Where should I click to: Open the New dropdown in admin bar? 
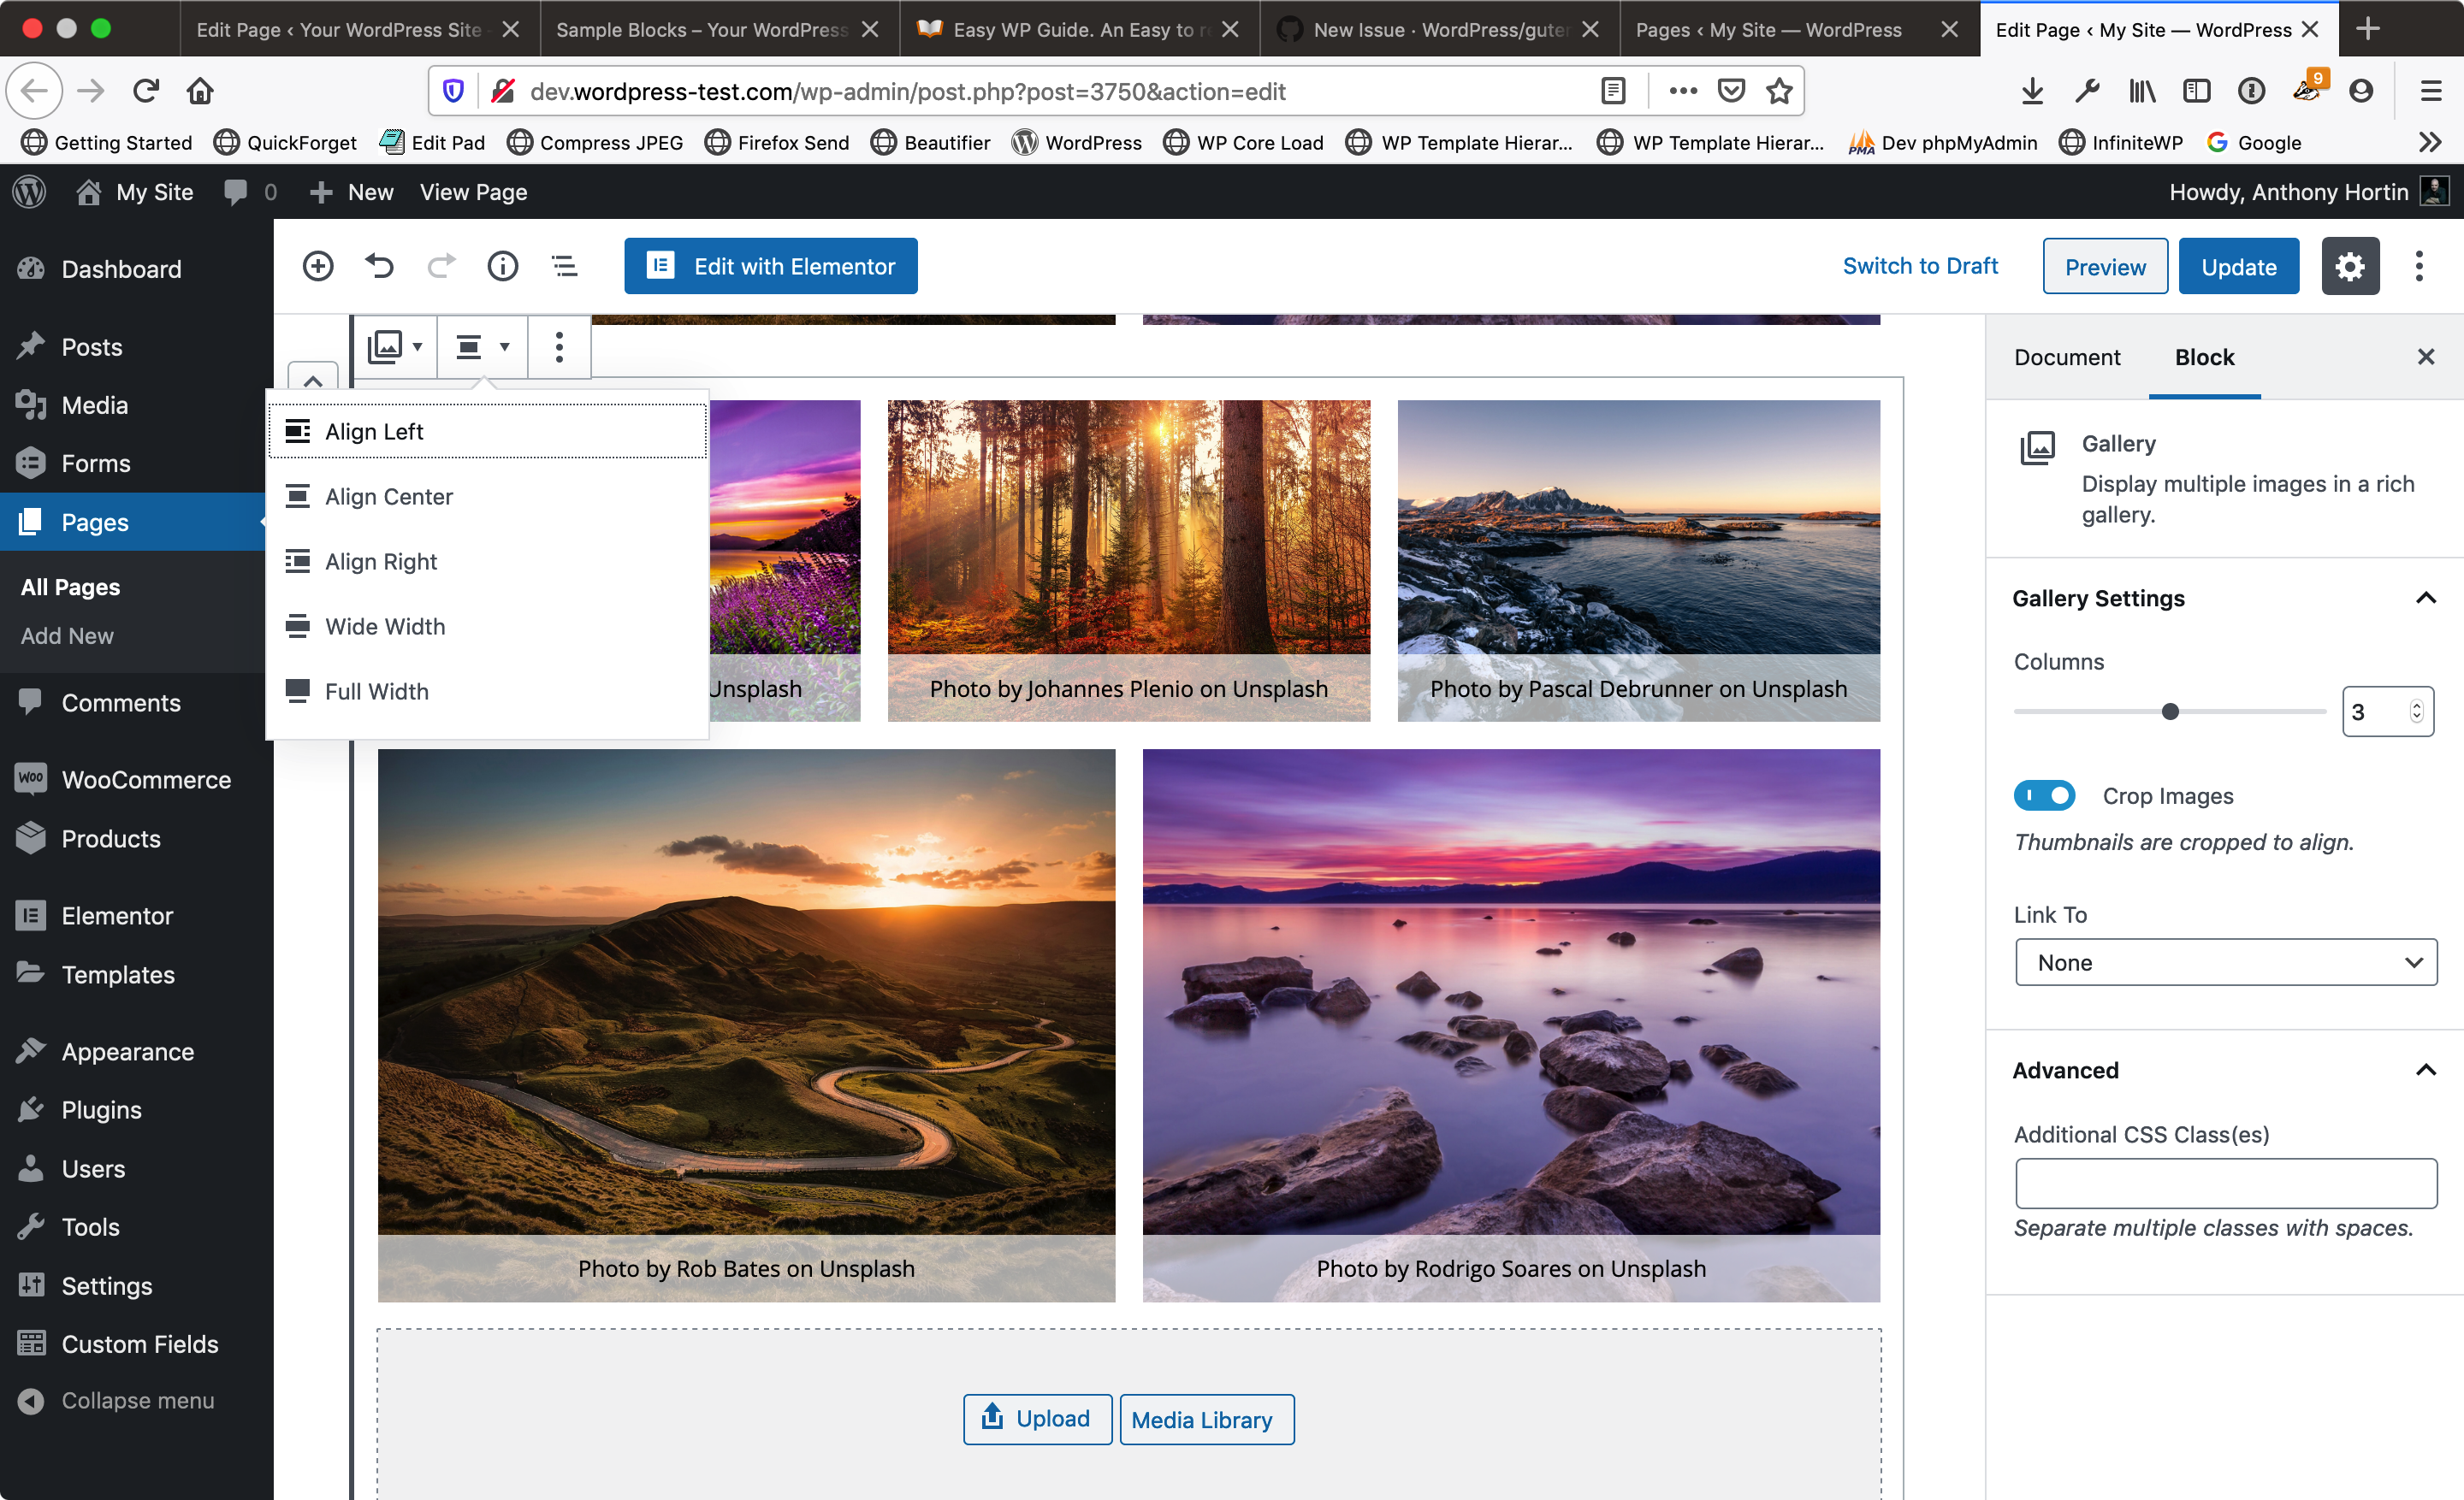point(352,192)
